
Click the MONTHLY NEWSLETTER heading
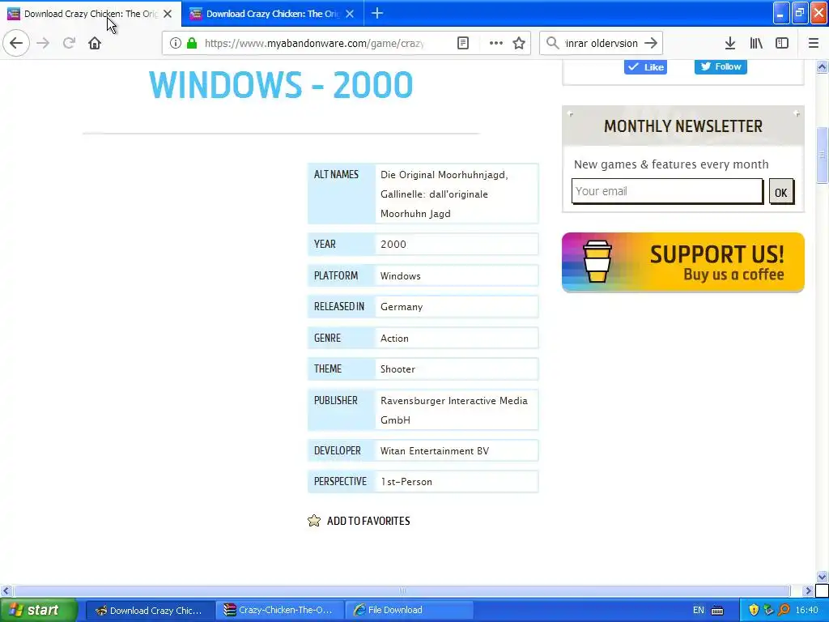click(x=683, y=126)
